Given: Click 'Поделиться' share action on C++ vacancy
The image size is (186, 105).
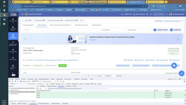Looking at the screenshot, I should pos(139,60).
